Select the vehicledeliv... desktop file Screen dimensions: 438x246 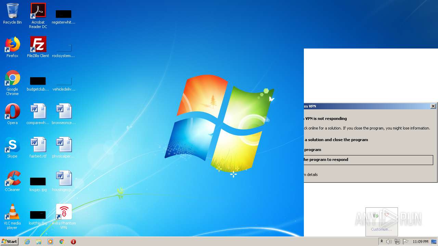pyautogui.click(x=64, y=84)
